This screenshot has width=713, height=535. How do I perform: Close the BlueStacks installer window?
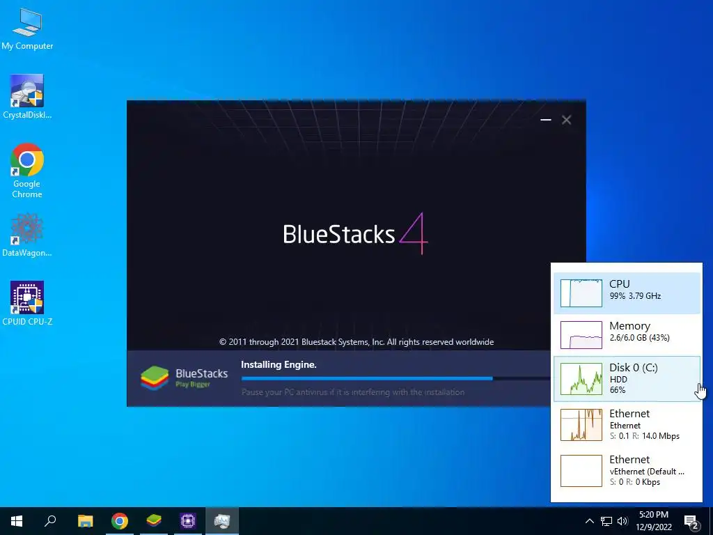pyautogui.click(x=566, y=120)
